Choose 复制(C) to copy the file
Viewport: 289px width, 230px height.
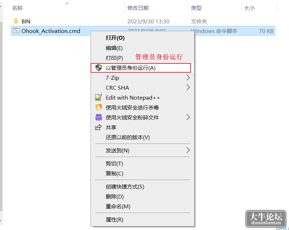coord(143,174)
